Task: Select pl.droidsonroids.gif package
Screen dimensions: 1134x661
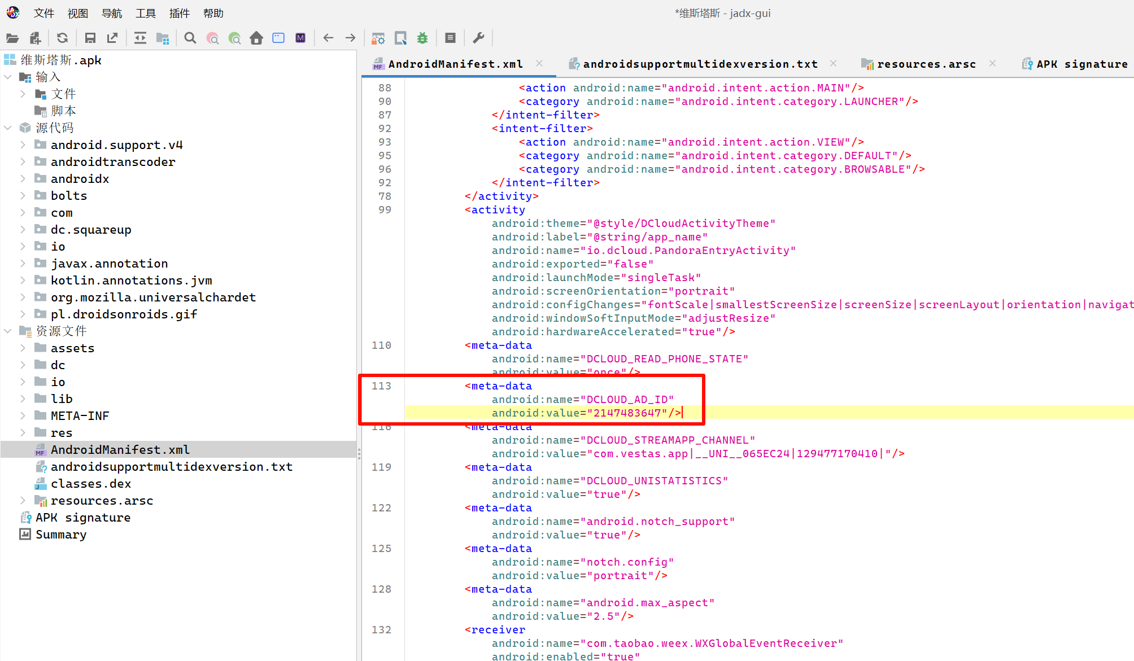Action: pyautogui.click(x=124, y=314)
